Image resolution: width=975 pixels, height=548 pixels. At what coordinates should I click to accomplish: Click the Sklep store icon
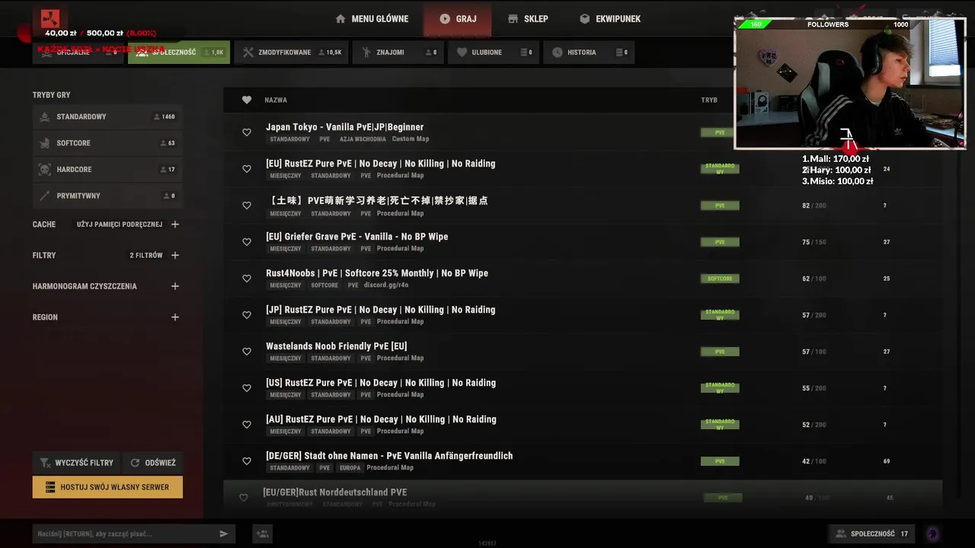point(513,18)
